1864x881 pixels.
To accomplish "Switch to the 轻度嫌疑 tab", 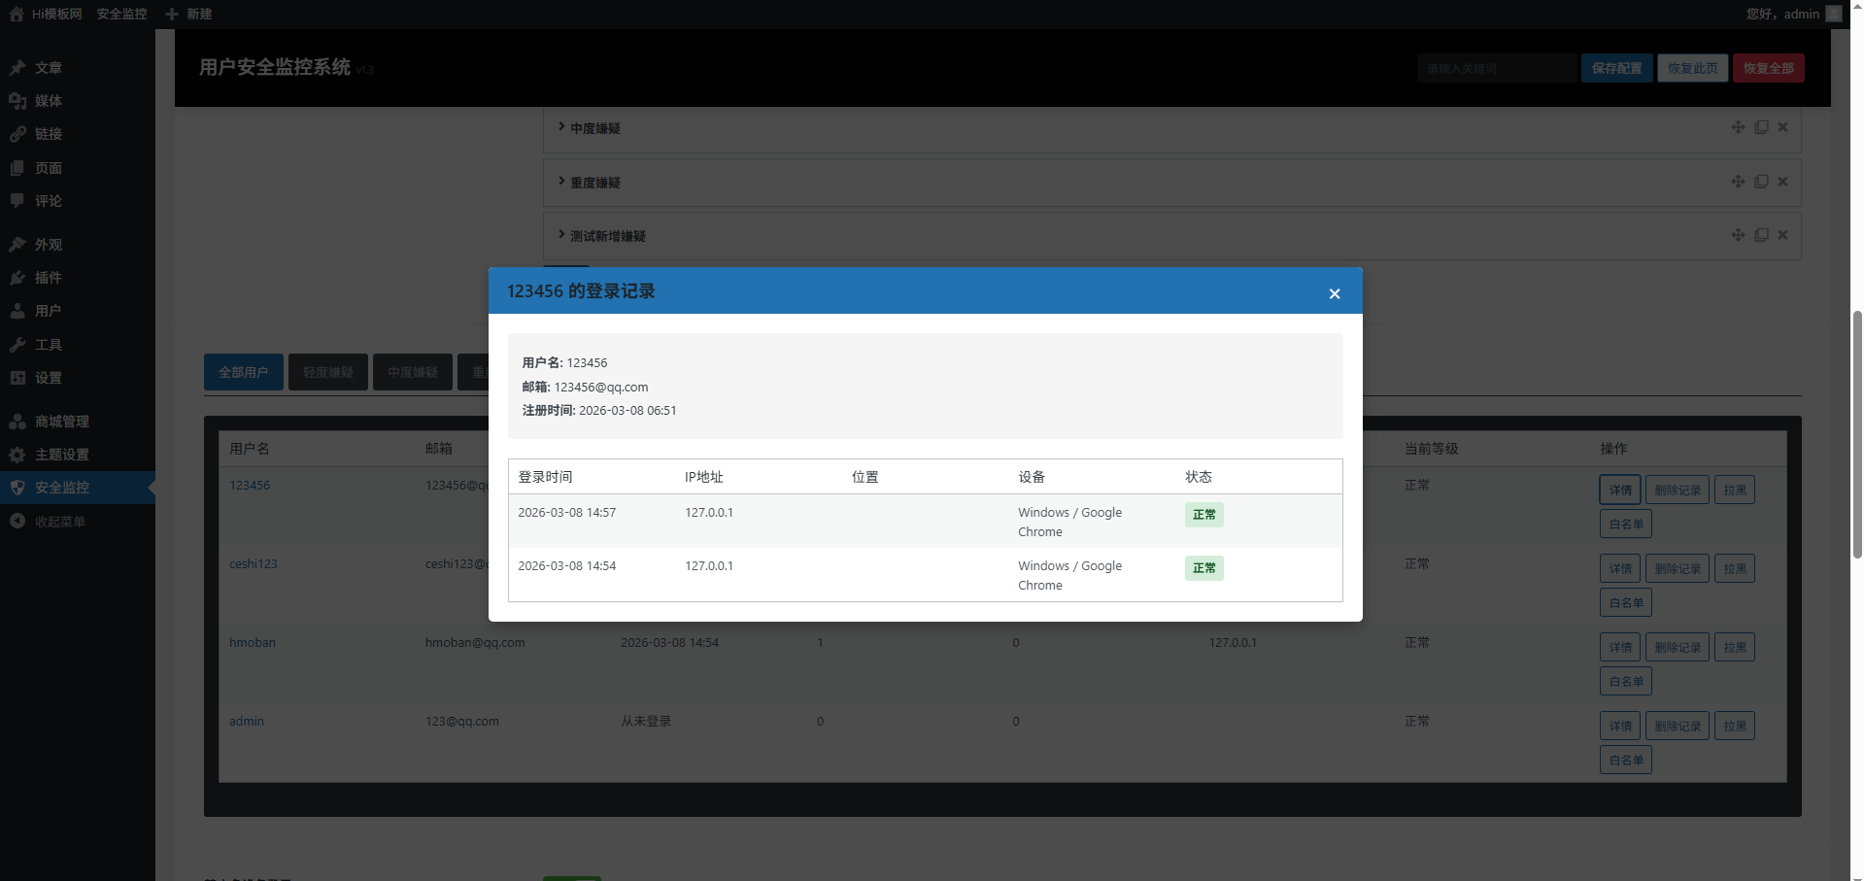I will [x=327, y=372].
